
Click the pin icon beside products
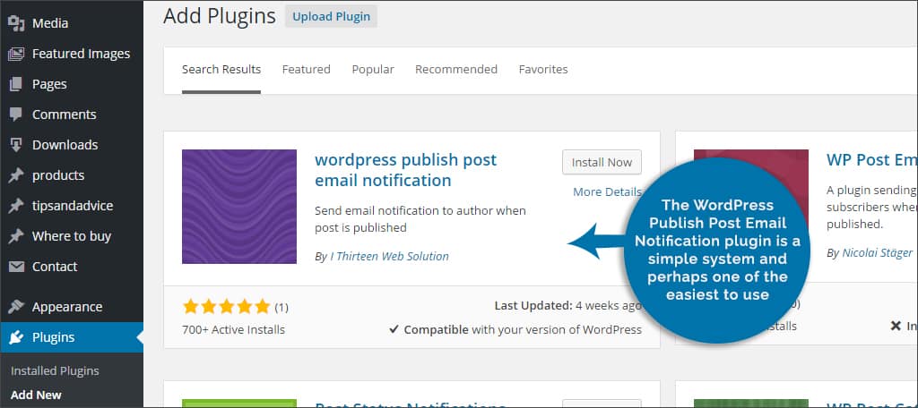(16, 175)
